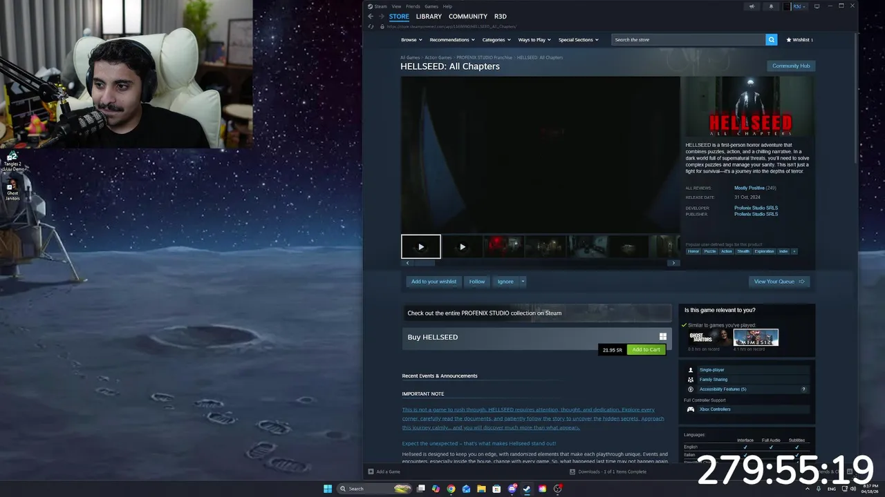Follow this game
This screenshot has height=497, width=885.
[477, 282]
